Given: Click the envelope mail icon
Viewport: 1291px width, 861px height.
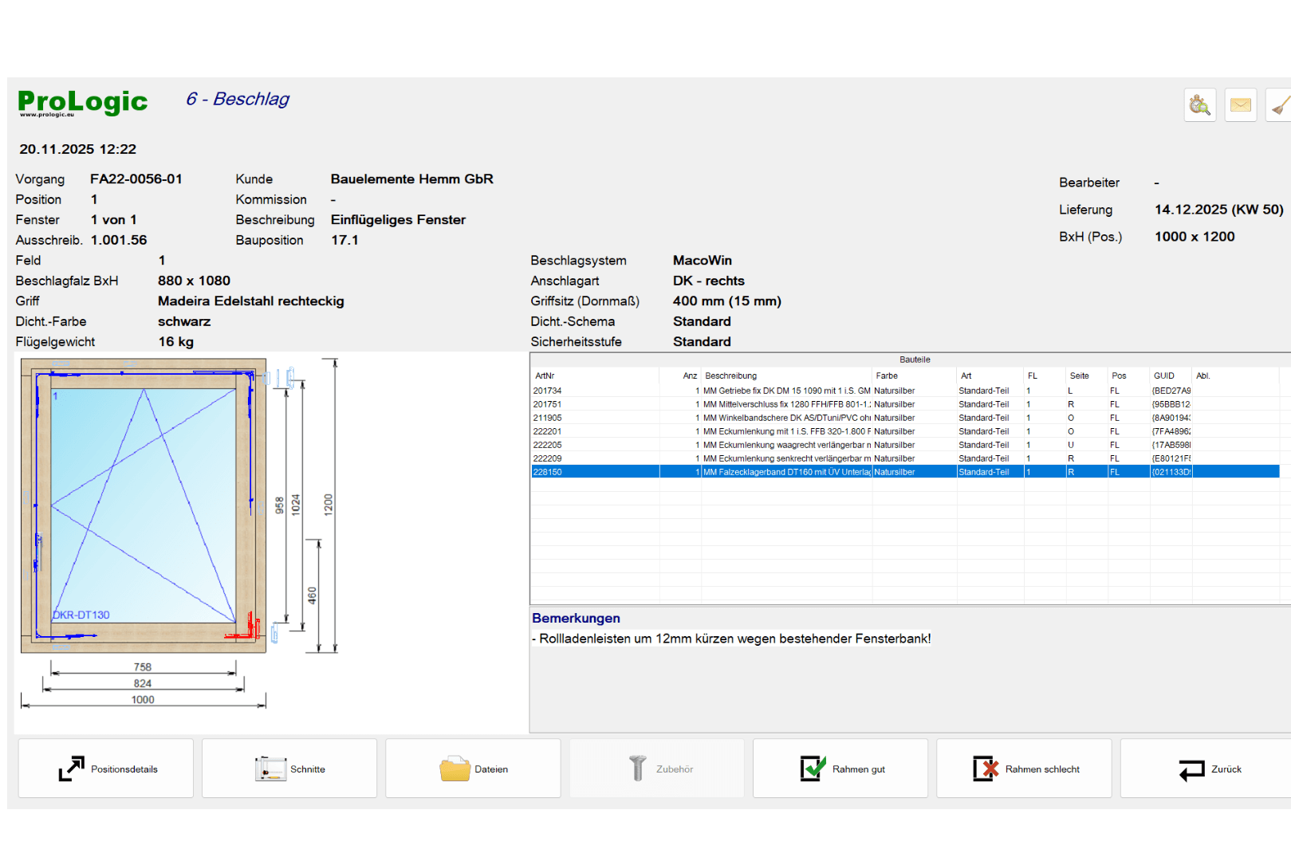Looking at the screenshot, I should point(1240,105).
